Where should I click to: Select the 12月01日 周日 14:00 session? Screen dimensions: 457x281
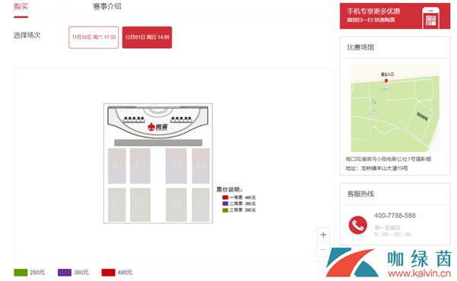click(147, 37)
